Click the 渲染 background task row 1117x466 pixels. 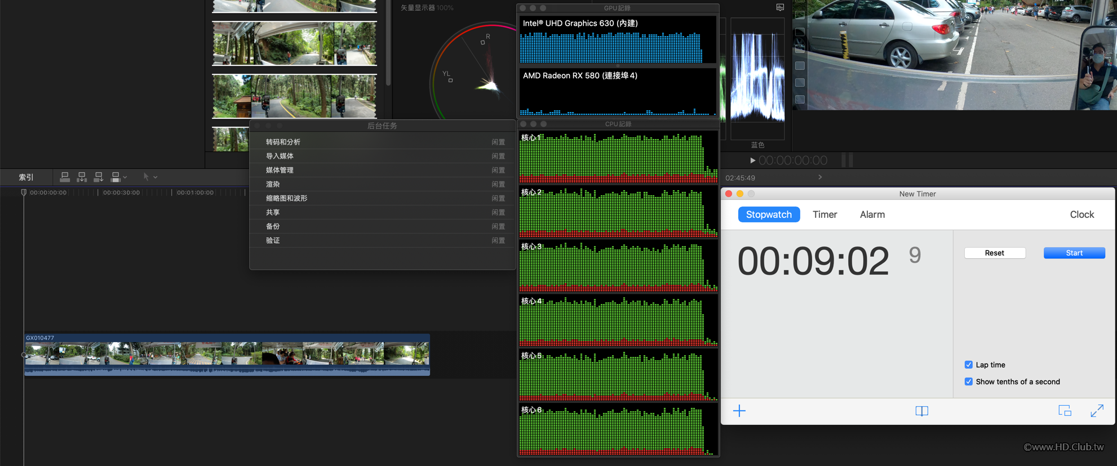click(383, 184)
